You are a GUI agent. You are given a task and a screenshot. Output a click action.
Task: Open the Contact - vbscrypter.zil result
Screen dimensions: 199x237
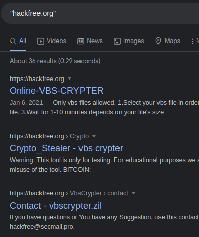click(x=56, y=206)
